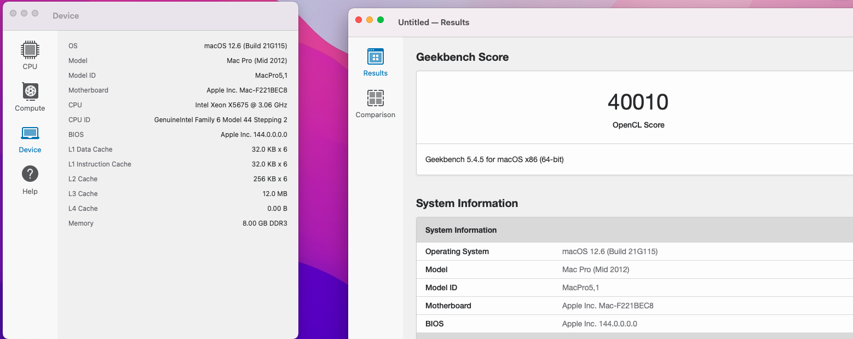Image resolution: width=853 pixels, height=339 pixels.
Task: Minimize the Untitled — Results window
Action: [x=370, y=20]
